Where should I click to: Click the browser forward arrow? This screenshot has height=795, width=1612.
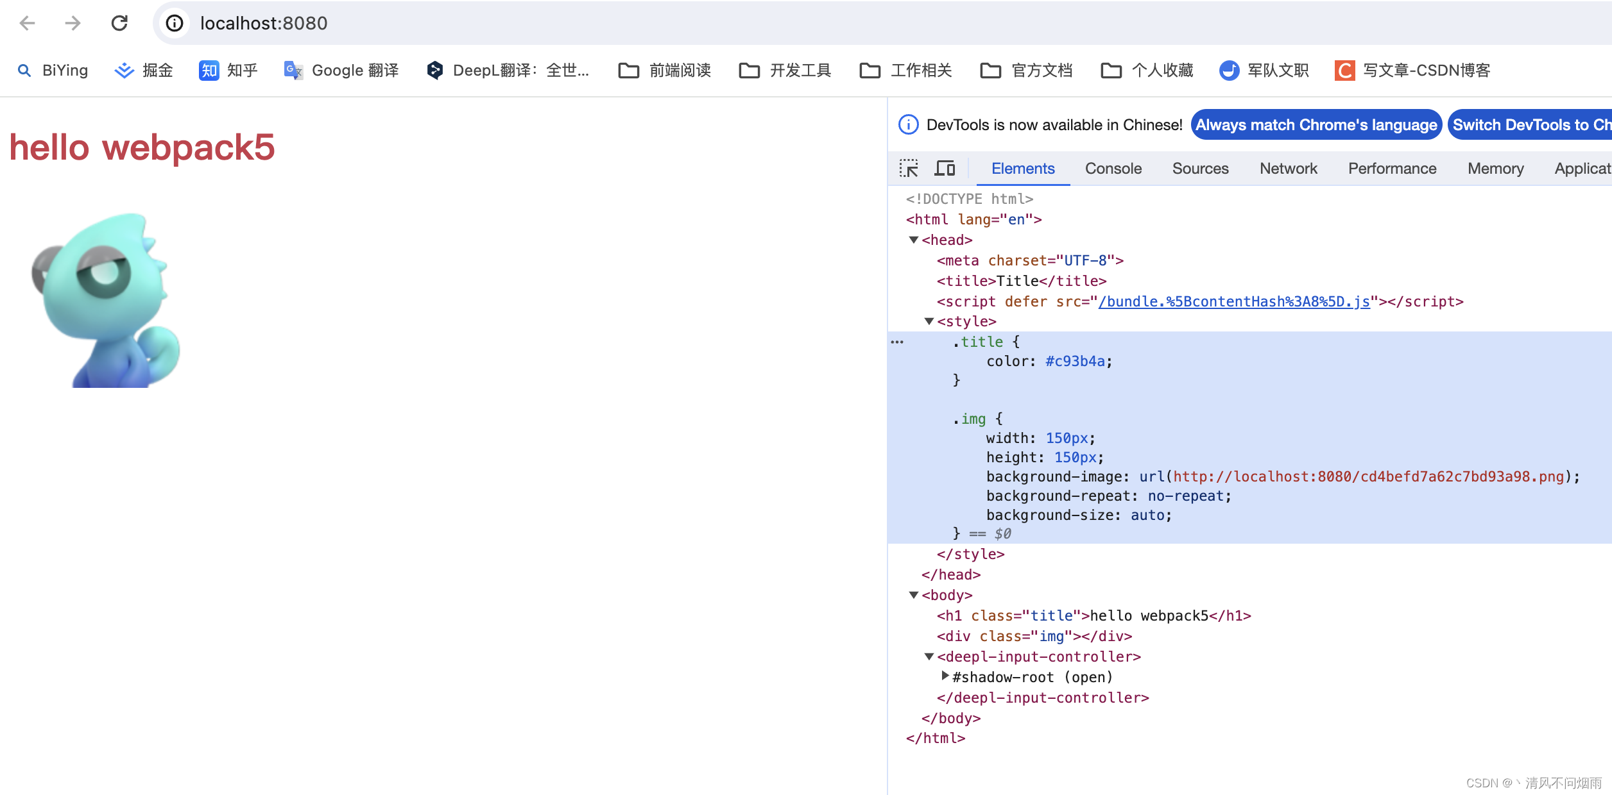73,24
